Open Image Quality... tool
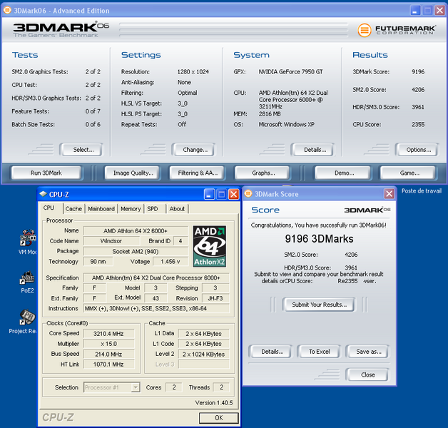 pyautogui.click(x=132, y=173)
